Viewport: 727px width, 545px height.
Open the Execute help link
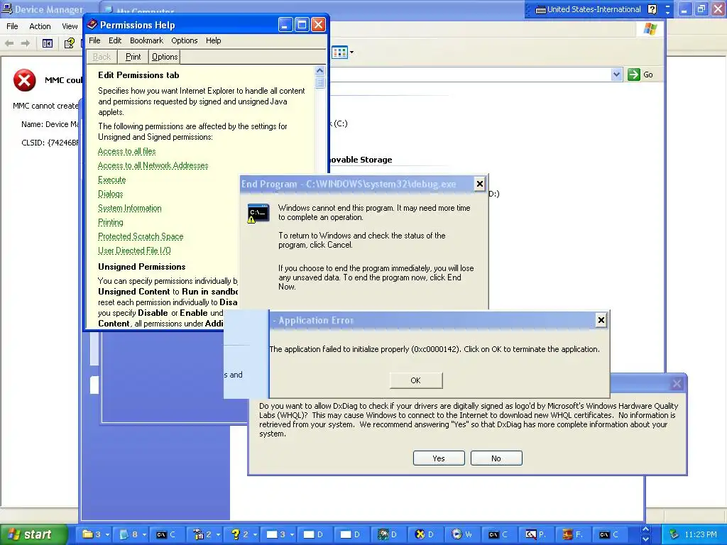click(x=111, y=180)
